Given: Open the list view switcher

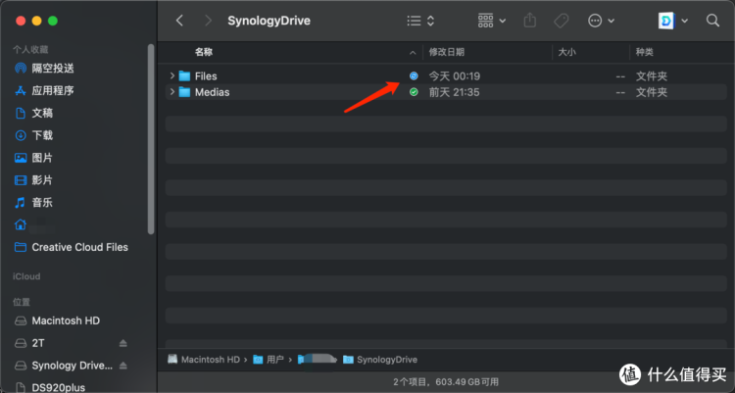Looking at the screenshot, I should [420, 21].
